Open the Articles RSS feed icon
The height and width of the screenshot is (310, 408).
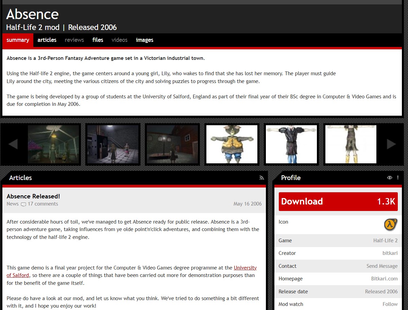[x=261, y=178]
